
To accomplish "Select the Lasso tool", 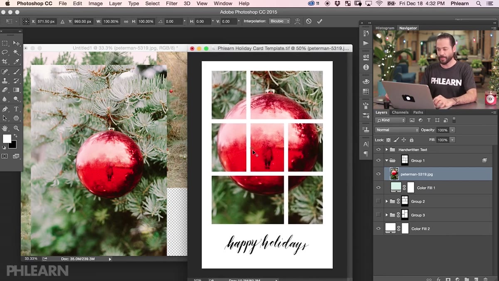I will tap(5, 52).
